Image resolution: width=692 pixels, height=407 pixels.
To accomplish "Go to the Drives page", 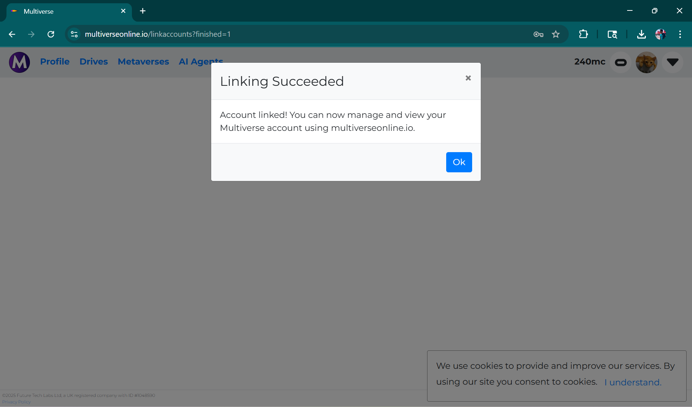I will 93,62.
